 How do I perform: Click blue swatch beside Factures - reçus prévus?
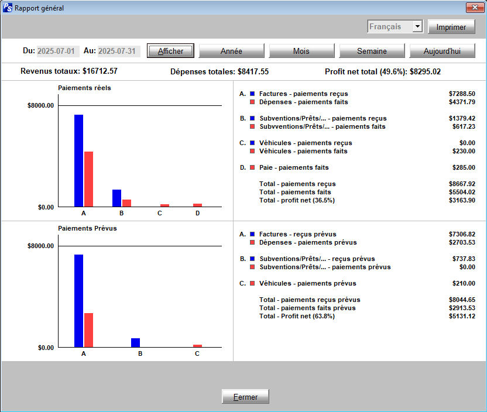coord(252,234)
